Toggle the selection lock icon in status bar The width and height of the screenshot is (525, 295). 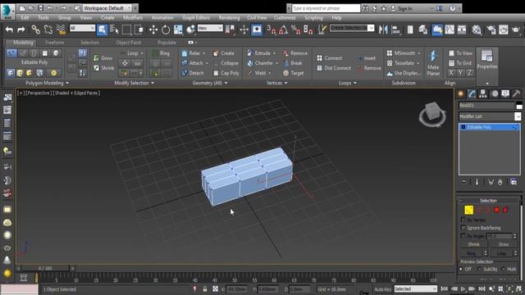[x=205, y=289]
